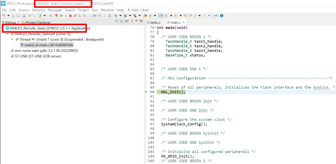Click the Pin Editor toolbar icon
336x164 pixels.
(x=215, y=16)
